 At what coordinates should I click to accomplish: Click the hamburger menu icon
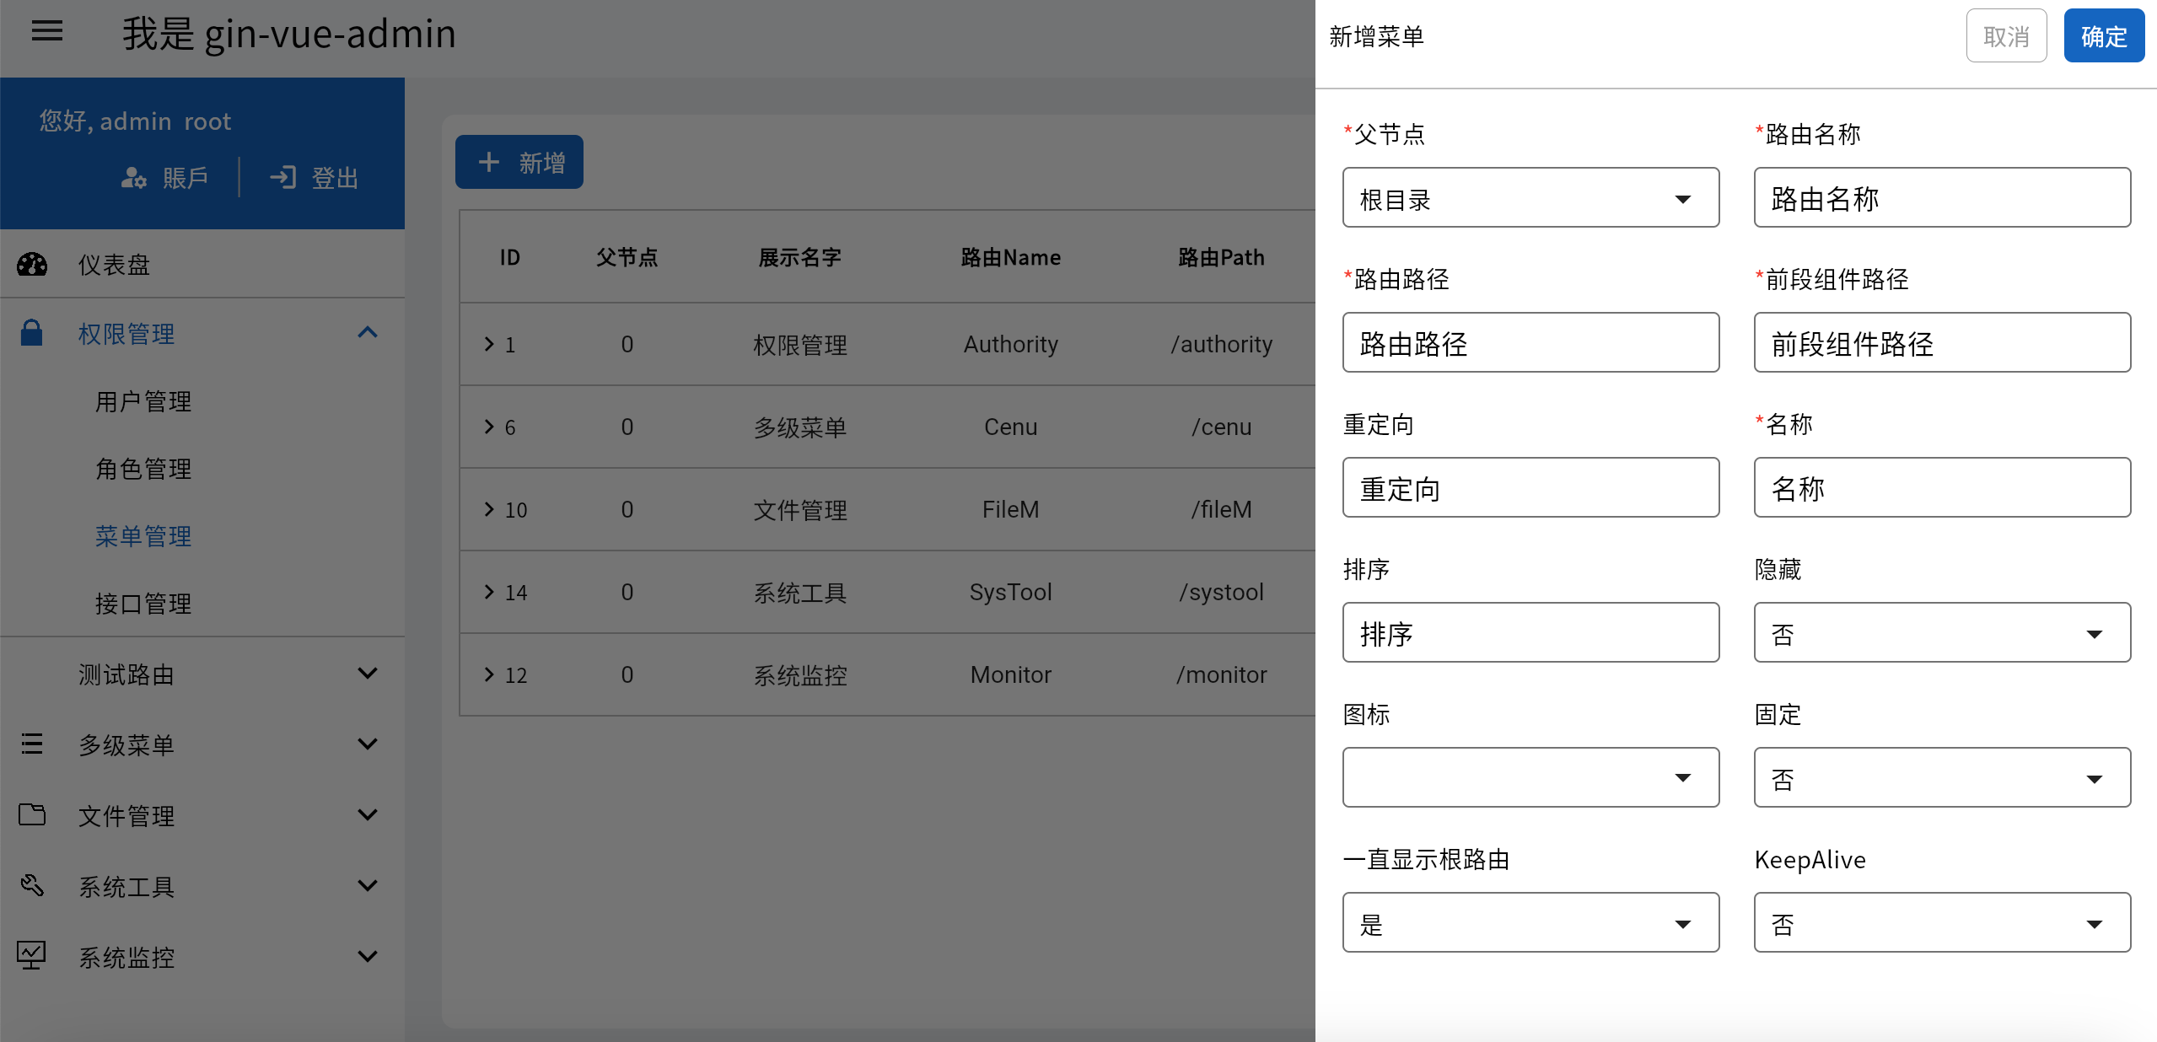(47, 32)
